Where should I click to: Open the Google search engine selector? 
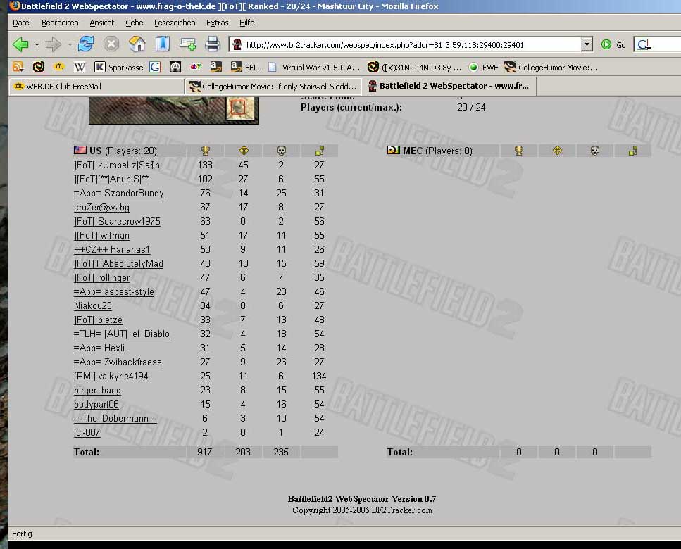pyautogui.click(x=644, y=45)
